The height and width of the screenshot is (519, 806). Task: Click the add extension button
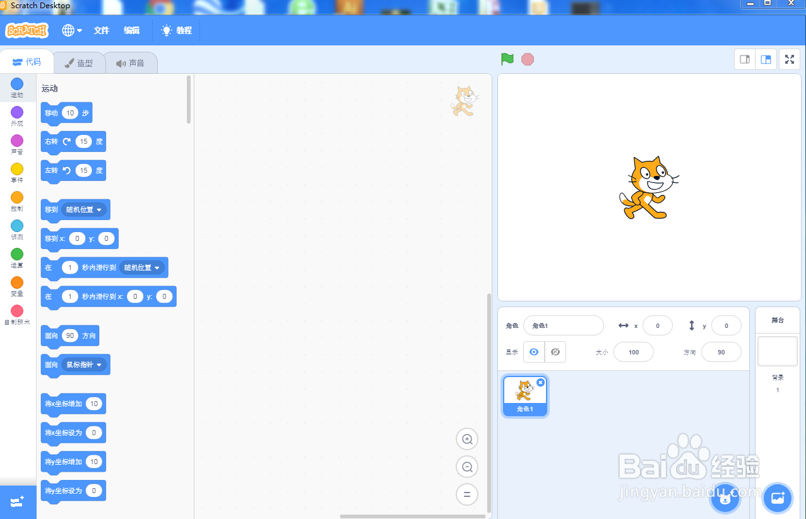[16, 502]
